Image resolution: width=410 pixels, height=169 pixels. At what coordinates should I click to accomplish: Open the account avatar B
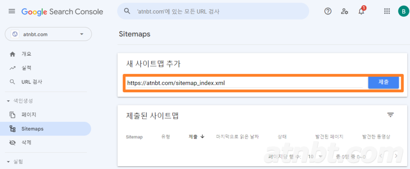point(403,11)
